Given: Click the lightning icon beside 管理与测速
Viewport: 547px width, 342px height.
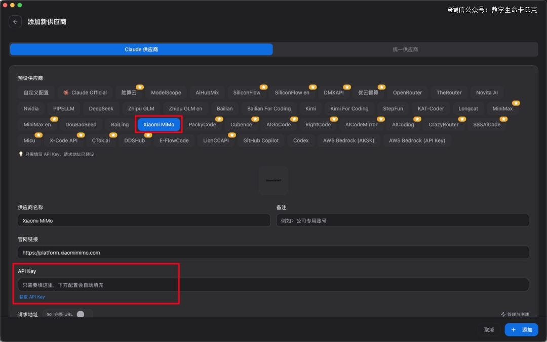Looking at the screenshot, I should point(503,314).
